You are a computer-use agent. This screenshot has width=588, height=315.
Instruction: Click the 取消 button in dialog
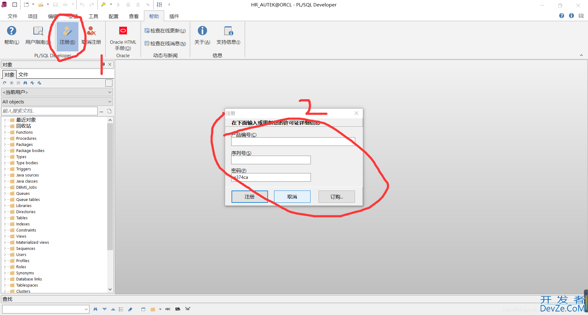pos(292,197)
